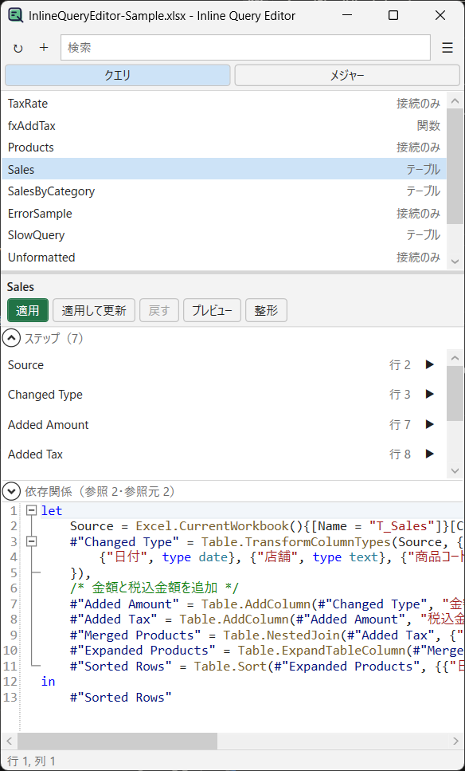
Task: Click the search box labeled 検索
Action: [x=245, y=48]
